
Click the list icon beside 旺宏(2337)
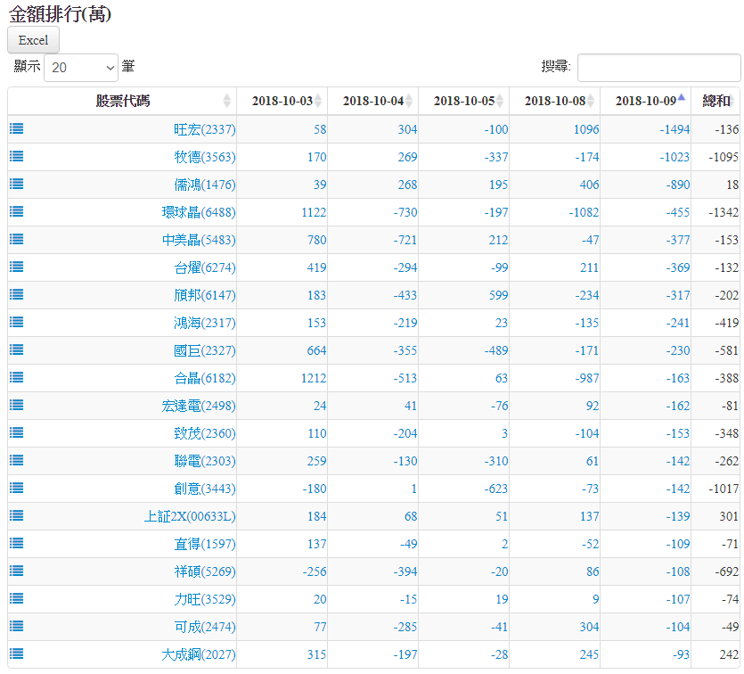pos(17,128)
